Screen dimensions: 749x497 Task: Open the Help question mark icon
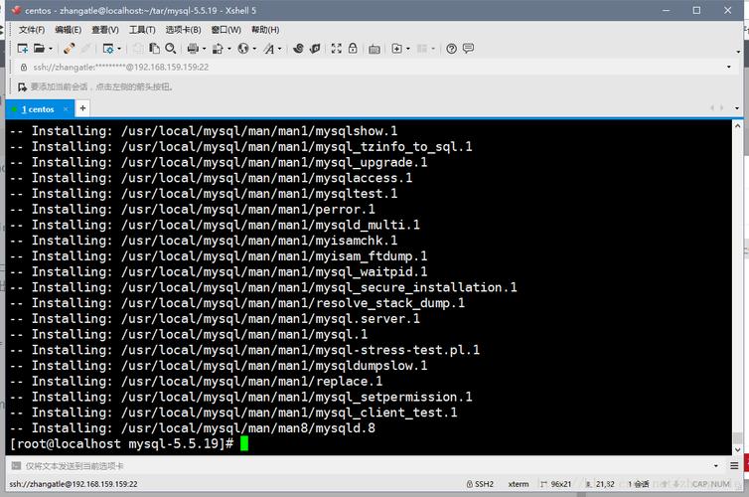click(452, 48)
